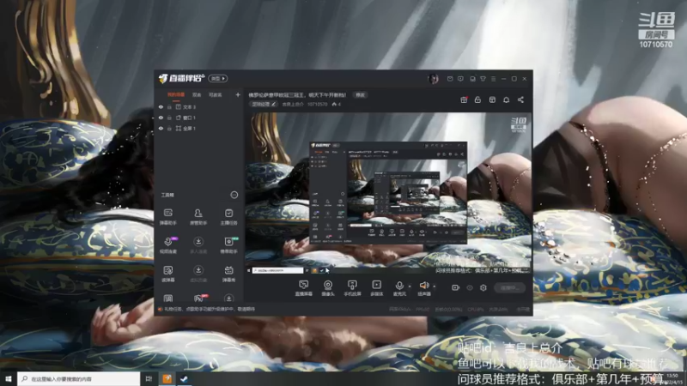
Task: Click the room number 10710570 in the header
Action: [317, 104]
